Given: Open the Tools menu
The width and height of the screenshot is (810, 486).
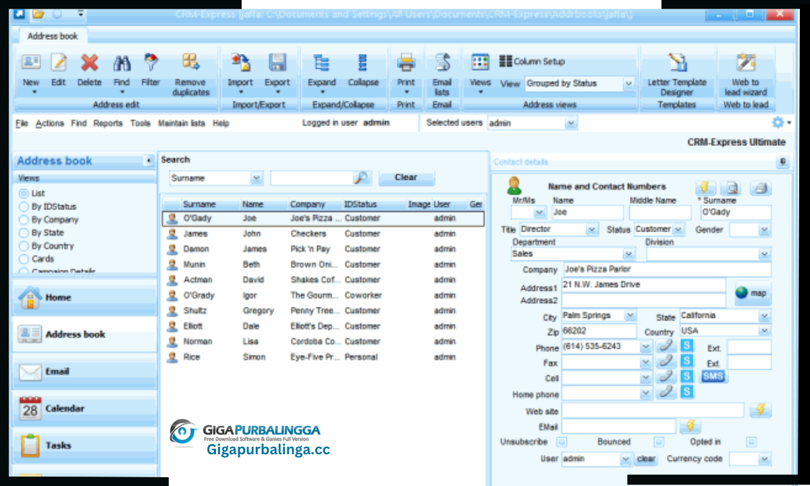Looking at the screenshot, I should (140, 124).
